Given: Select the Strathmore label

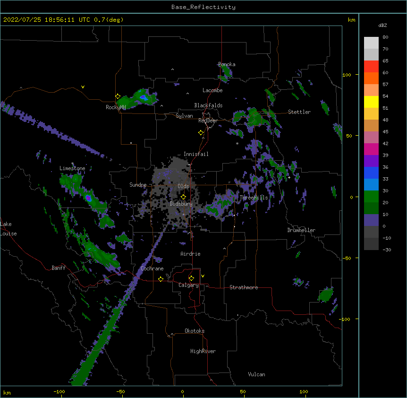Looking at the screenshot, I should tap(244, 287).
